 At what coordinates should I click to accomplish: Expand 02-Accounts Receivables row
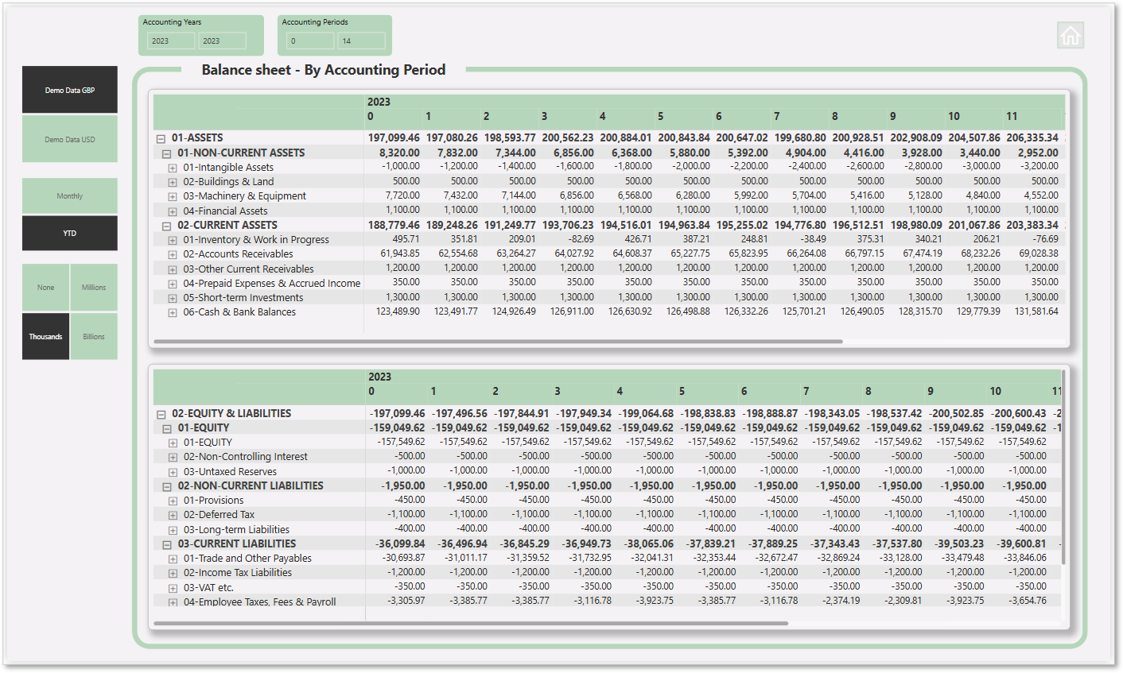point(173,254)
